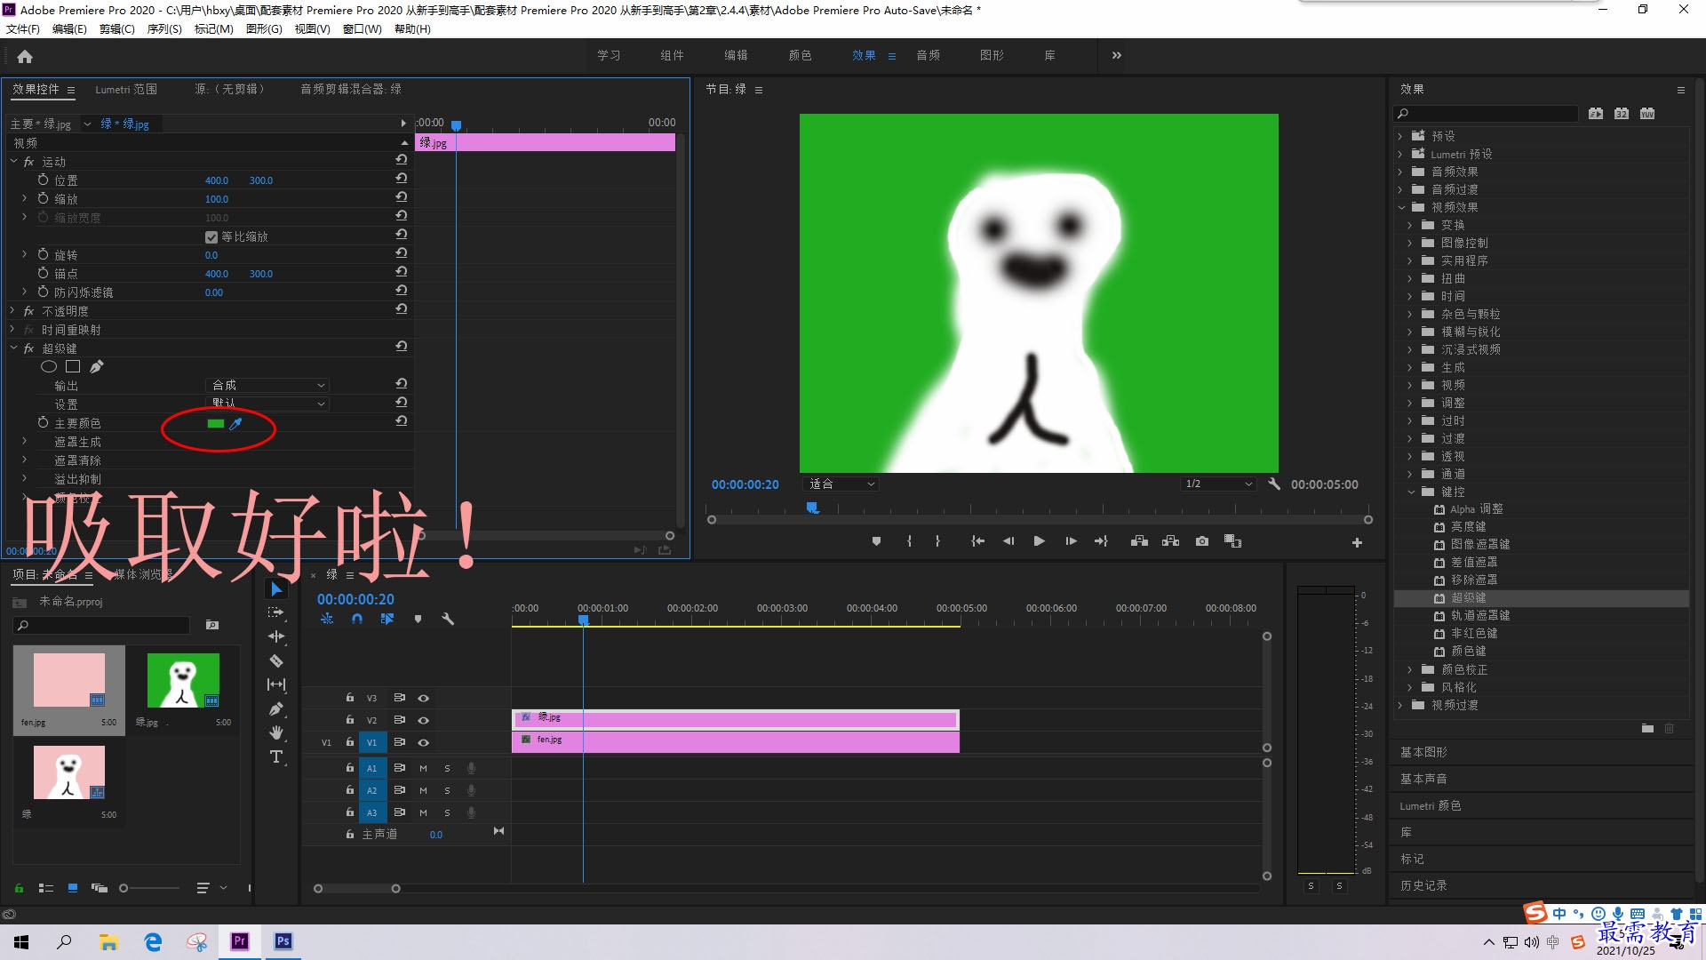
Task: Toggle uniform scale checkbox
Action: (211, 237)
